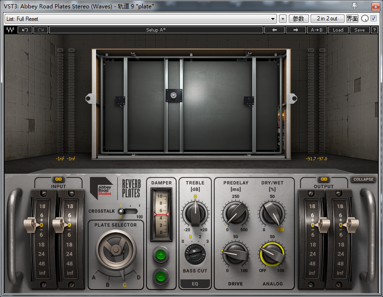Collapse the plate view with the COLLAPSE button
383x297 pixels.
[363, 179]
